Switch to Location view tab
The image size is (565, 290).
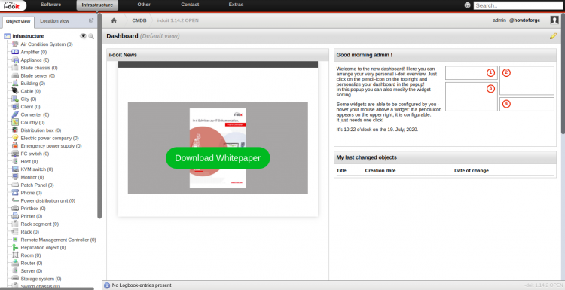[54, 21]
